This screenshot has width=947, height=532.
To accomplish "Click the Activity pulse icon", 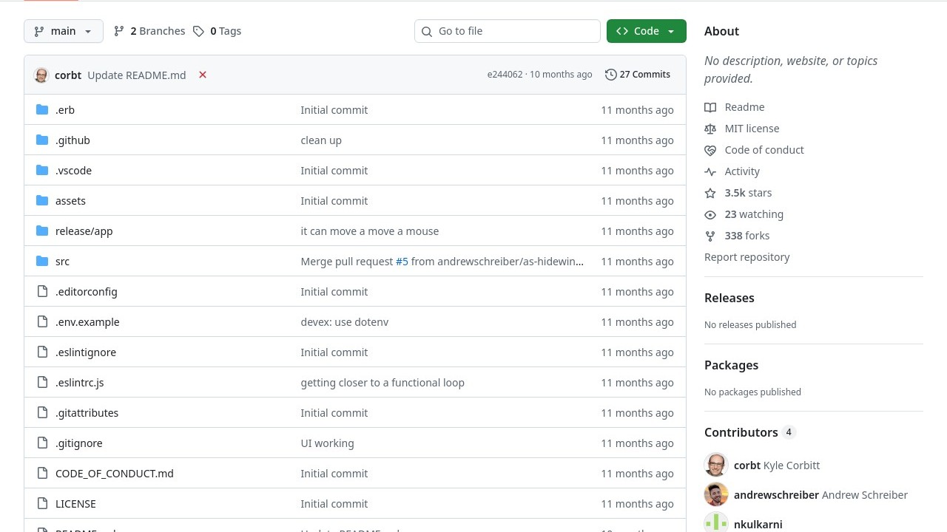I will coord(710,171).
